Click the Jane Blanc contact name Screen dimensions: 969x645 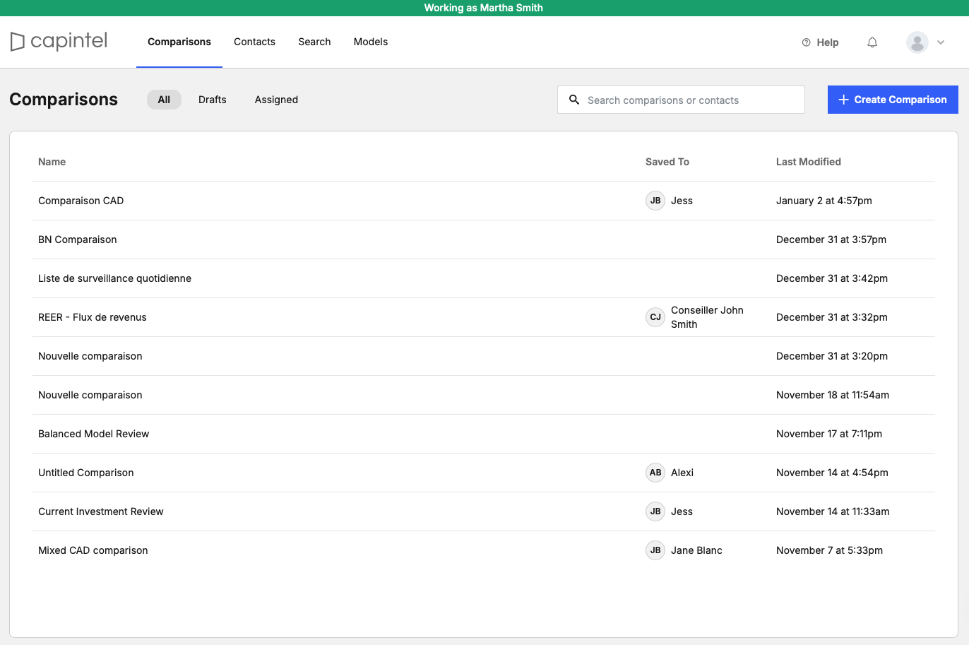(x=696, y=550)
